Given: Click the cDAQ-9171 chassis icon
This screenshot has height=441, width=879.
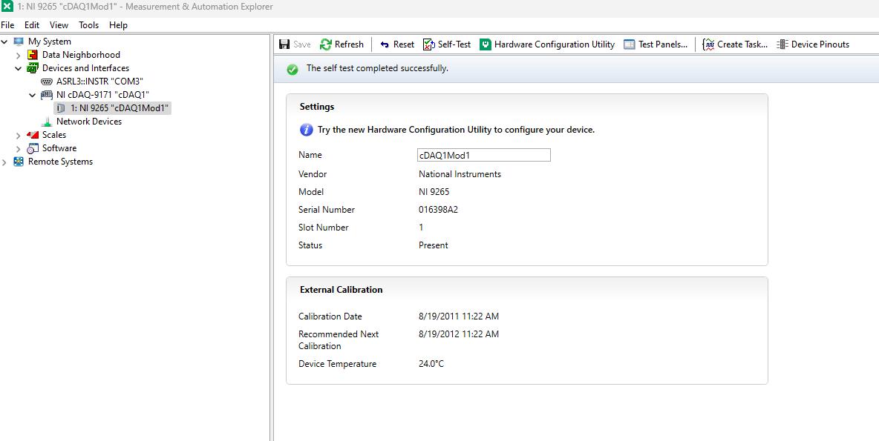Looking at the screenshot, I should click(47, 95).
